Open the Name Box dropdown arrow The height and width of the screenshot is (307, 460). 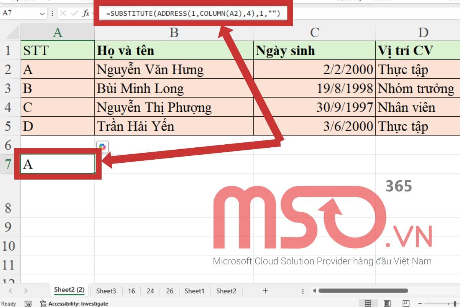pos(42,13)
